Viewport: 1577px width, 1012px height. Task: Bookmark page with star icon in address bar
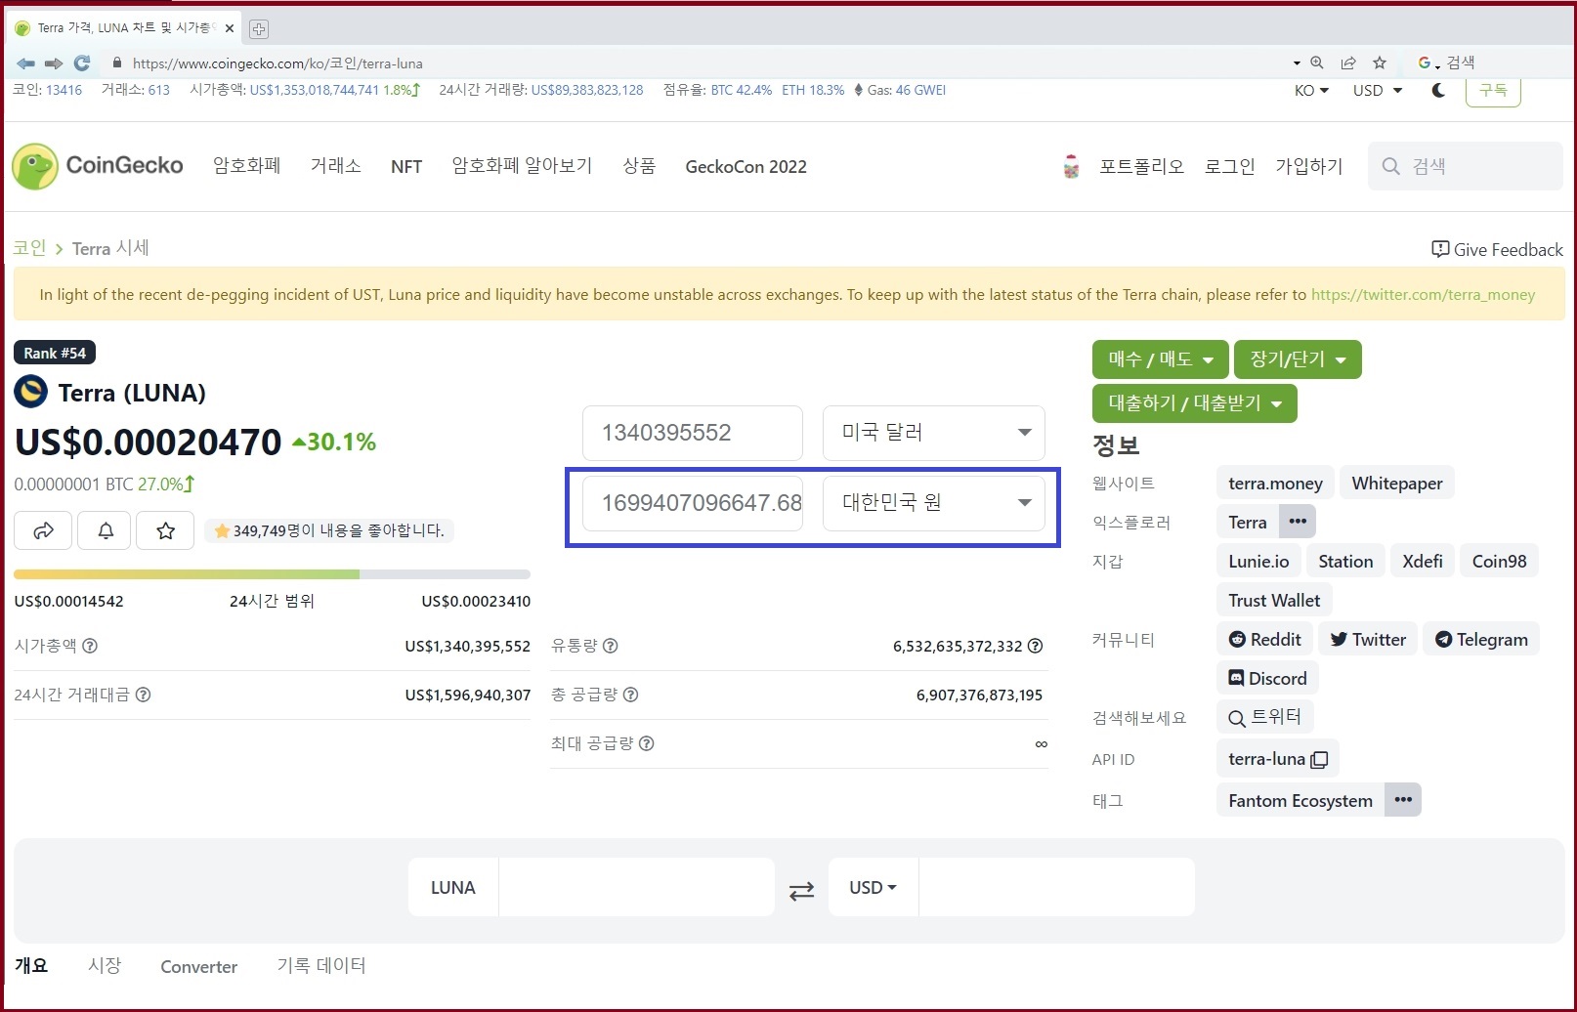tap(1380, 63)
